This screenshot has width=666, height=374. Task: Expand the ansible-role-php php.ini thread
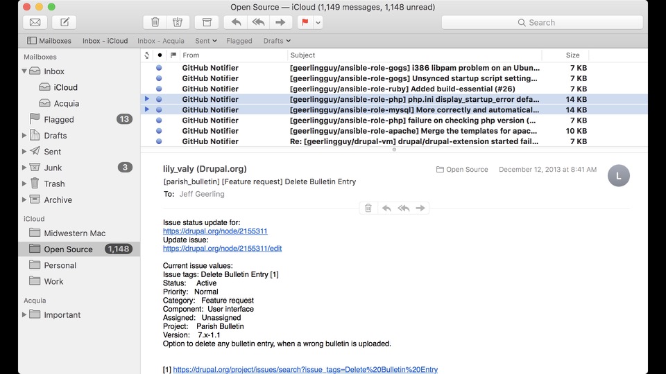click(147, 99)
